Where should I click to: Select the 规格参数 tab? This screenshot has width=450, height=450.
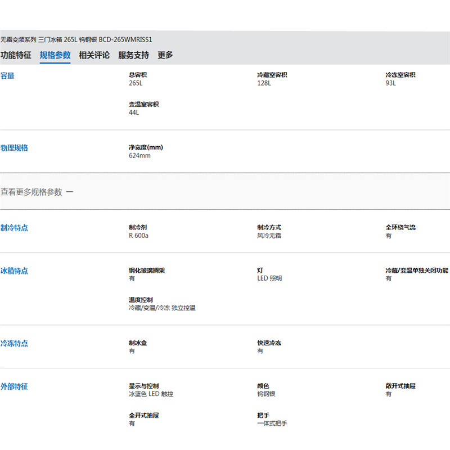coord(55,55)
